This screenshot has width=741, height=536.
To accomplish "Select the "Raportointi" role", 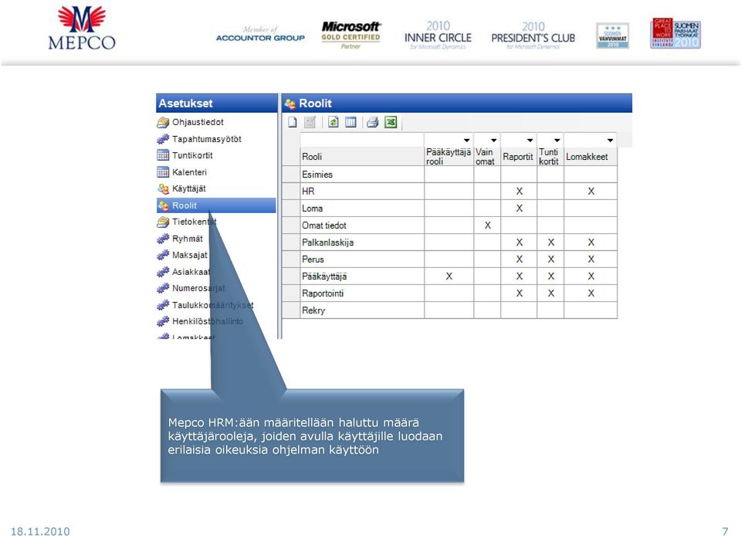I will (323, 293).
